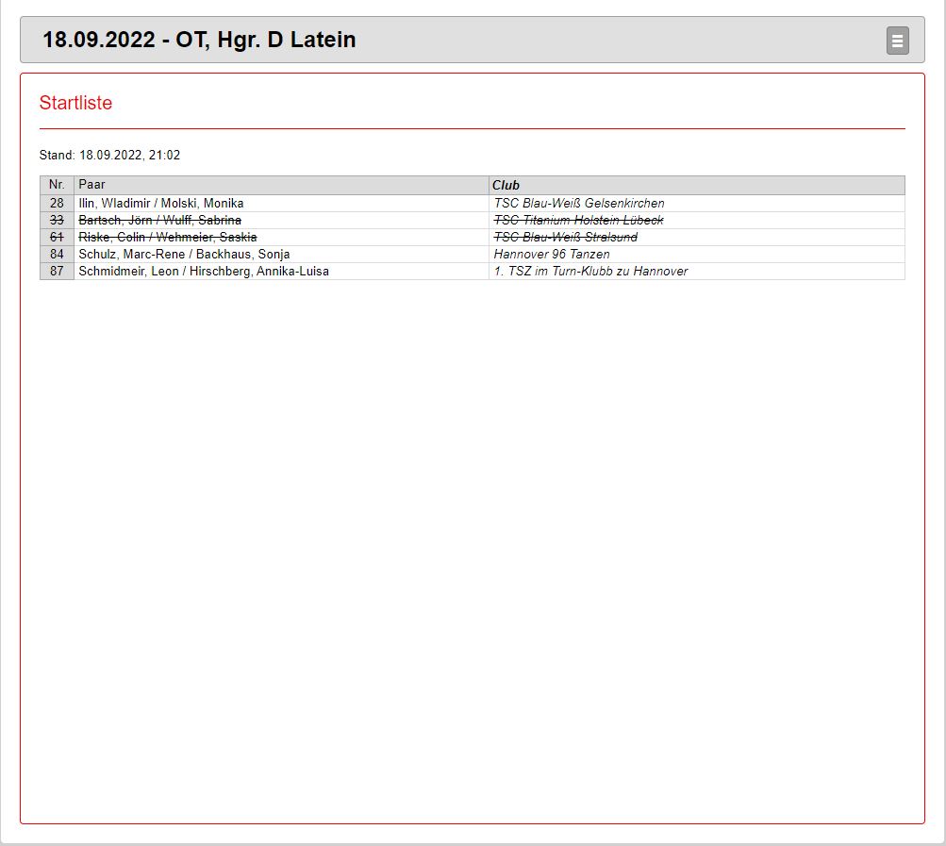Select the crossed-out start number 33
The width and height of the screenshot is (946, 846).
pos(57,220)
